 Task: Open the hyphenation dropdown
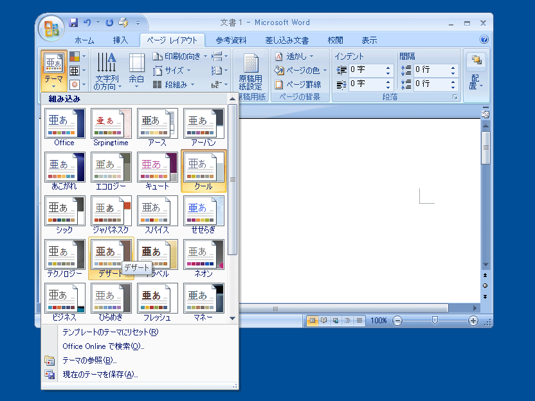[219, 85]
